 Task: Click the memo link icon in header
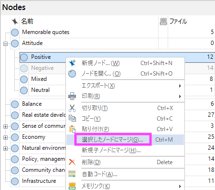click(163, 22)
